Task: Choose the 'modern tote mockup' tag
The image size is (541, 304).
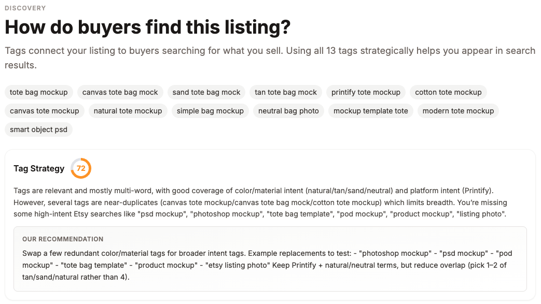Action: click(x=458, y=111)
